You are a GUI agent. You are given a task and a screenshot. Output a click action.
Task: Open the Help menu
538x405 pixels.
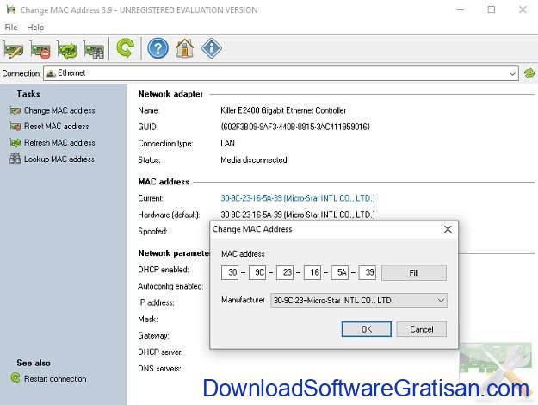35,27
